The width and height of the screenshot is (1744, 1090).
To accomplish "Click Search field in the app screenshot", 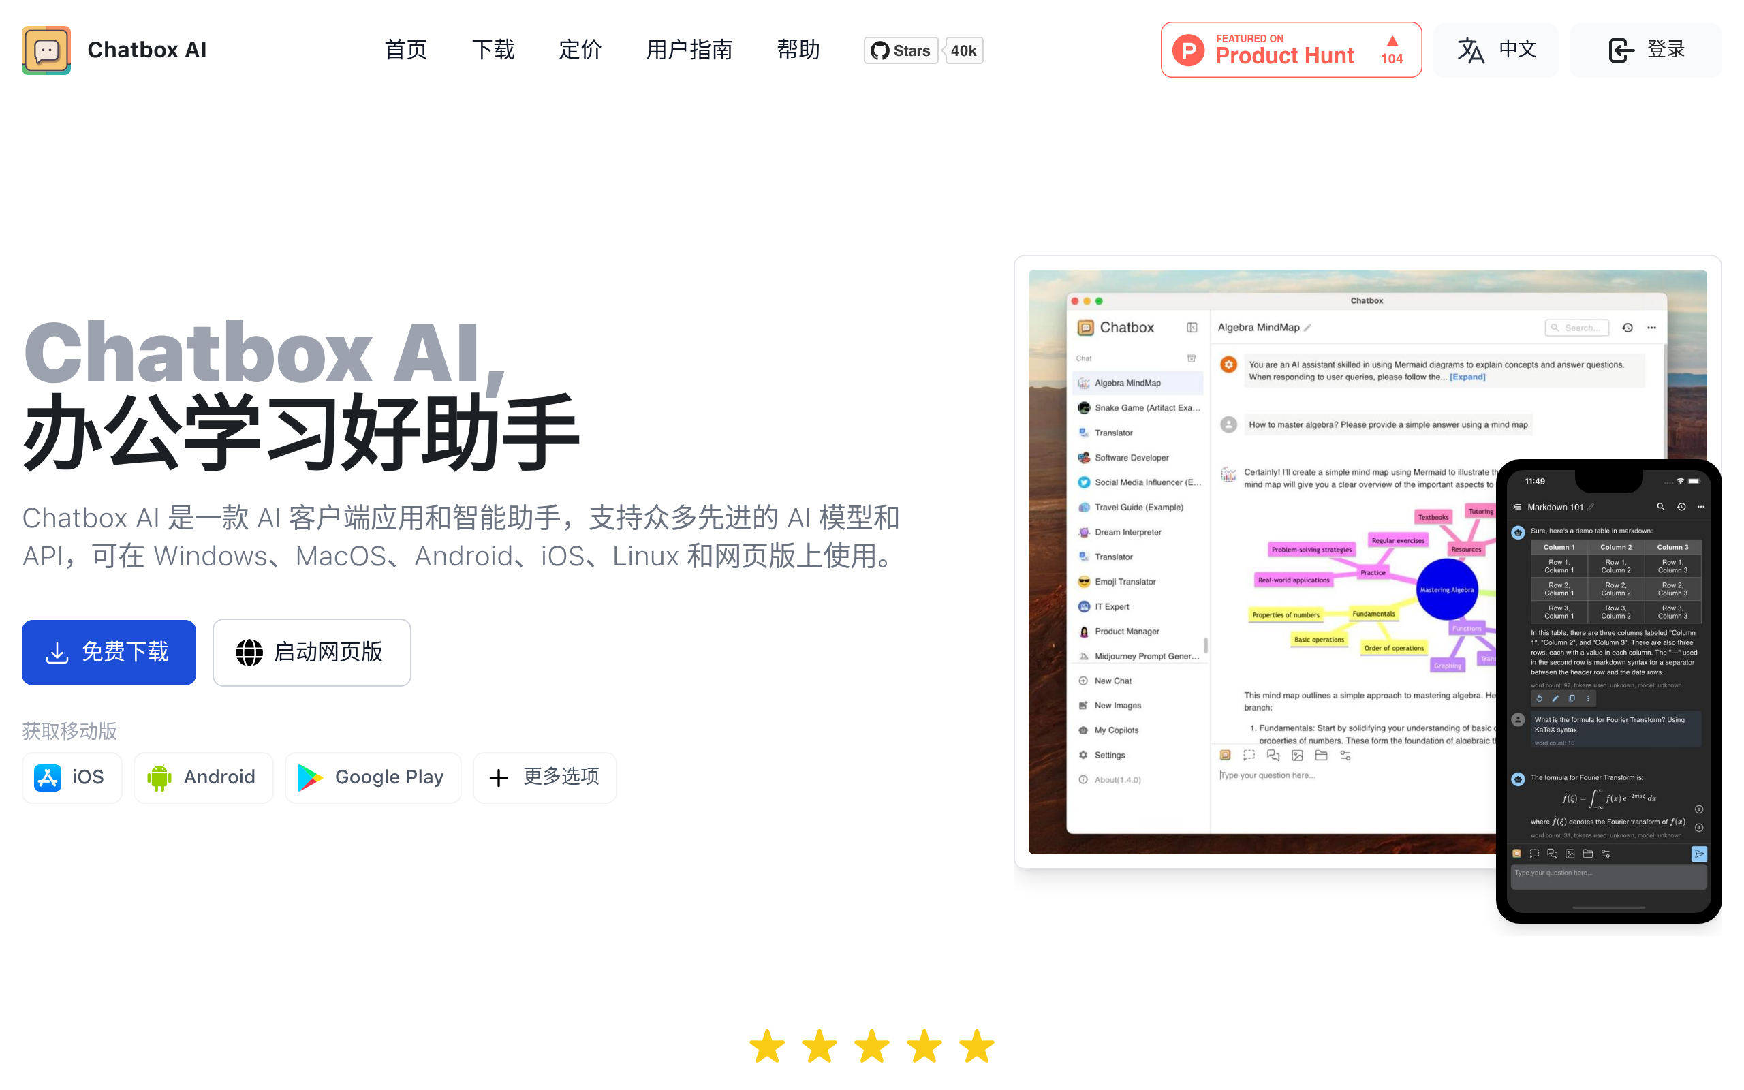I will pos(1577,327).
